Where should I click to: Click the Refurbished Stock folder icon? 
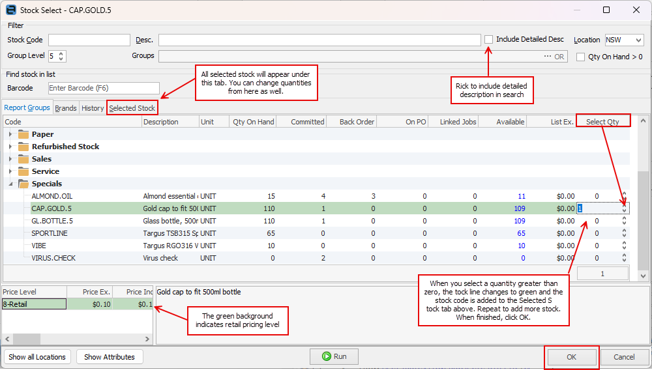point(23,147)
